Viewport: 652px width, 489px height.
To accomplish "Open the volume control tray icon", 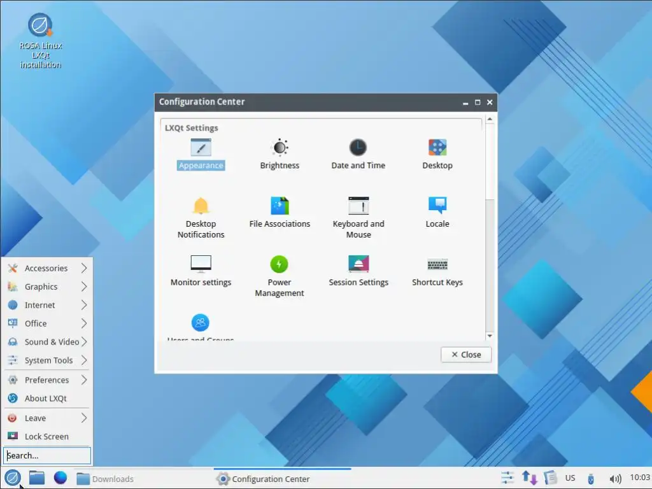I will pos(615,479).
